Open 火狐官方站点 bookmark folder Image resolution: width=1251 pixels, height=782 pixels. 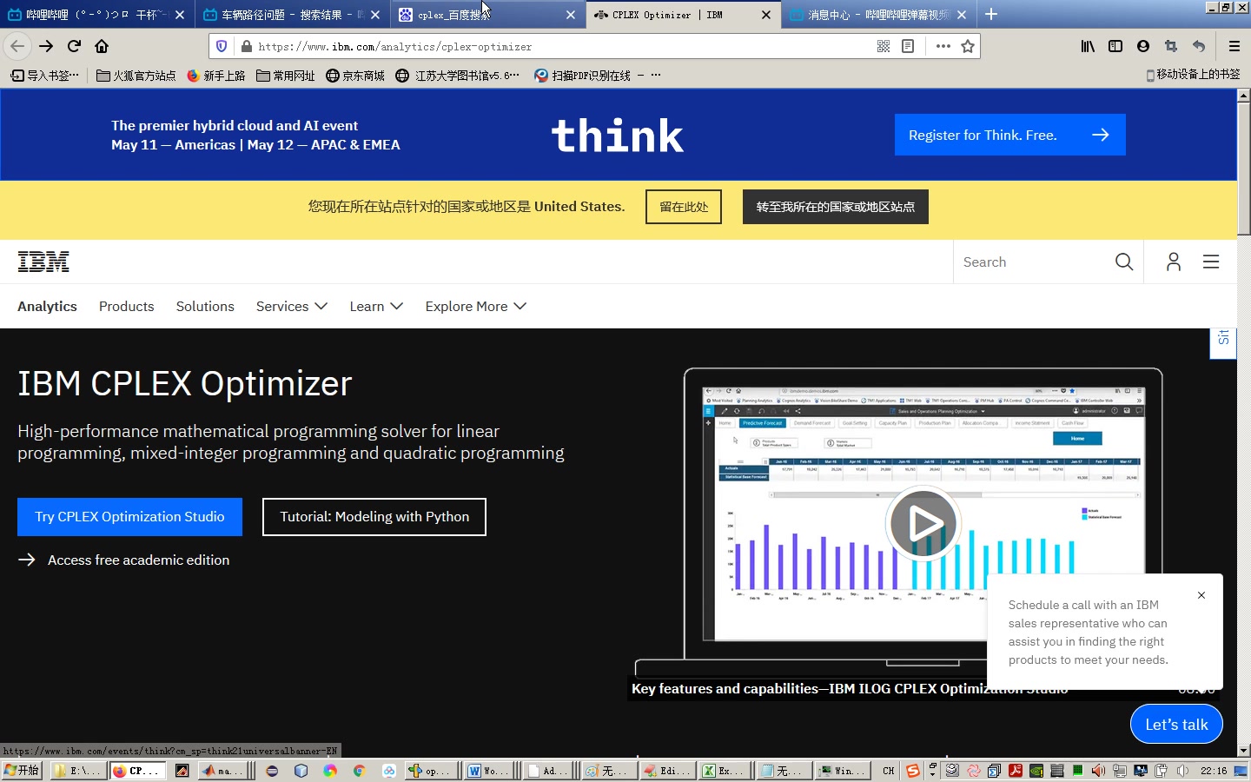(136, 76)
